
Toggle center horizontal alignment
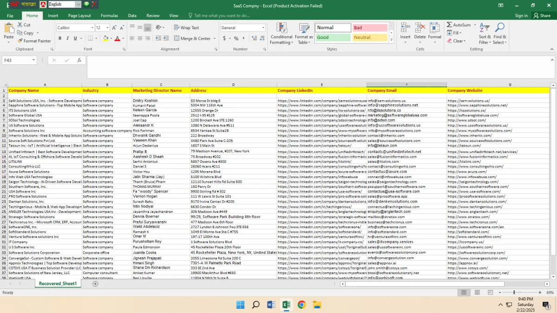140,38
